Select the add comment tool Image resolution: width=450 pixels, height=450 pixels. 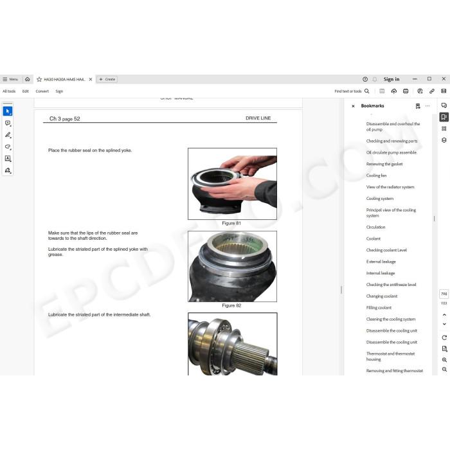pyautogui.click(x=8, y=123)
